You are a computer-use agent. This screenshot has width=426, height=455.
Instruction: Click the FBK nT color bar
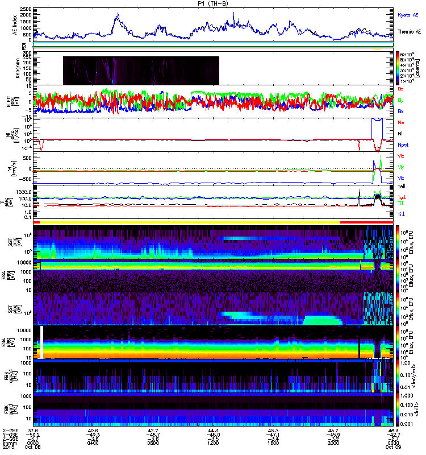coord(397,409)
